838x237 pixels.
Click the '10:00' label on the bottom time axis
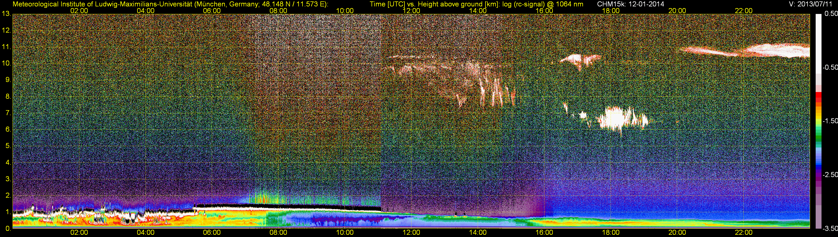[345, 233]
